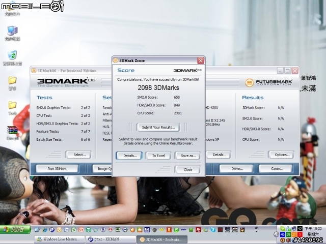Viewport: 326px width, 244px height.
Task: Click Options button under Results
Action: point(281,155)
